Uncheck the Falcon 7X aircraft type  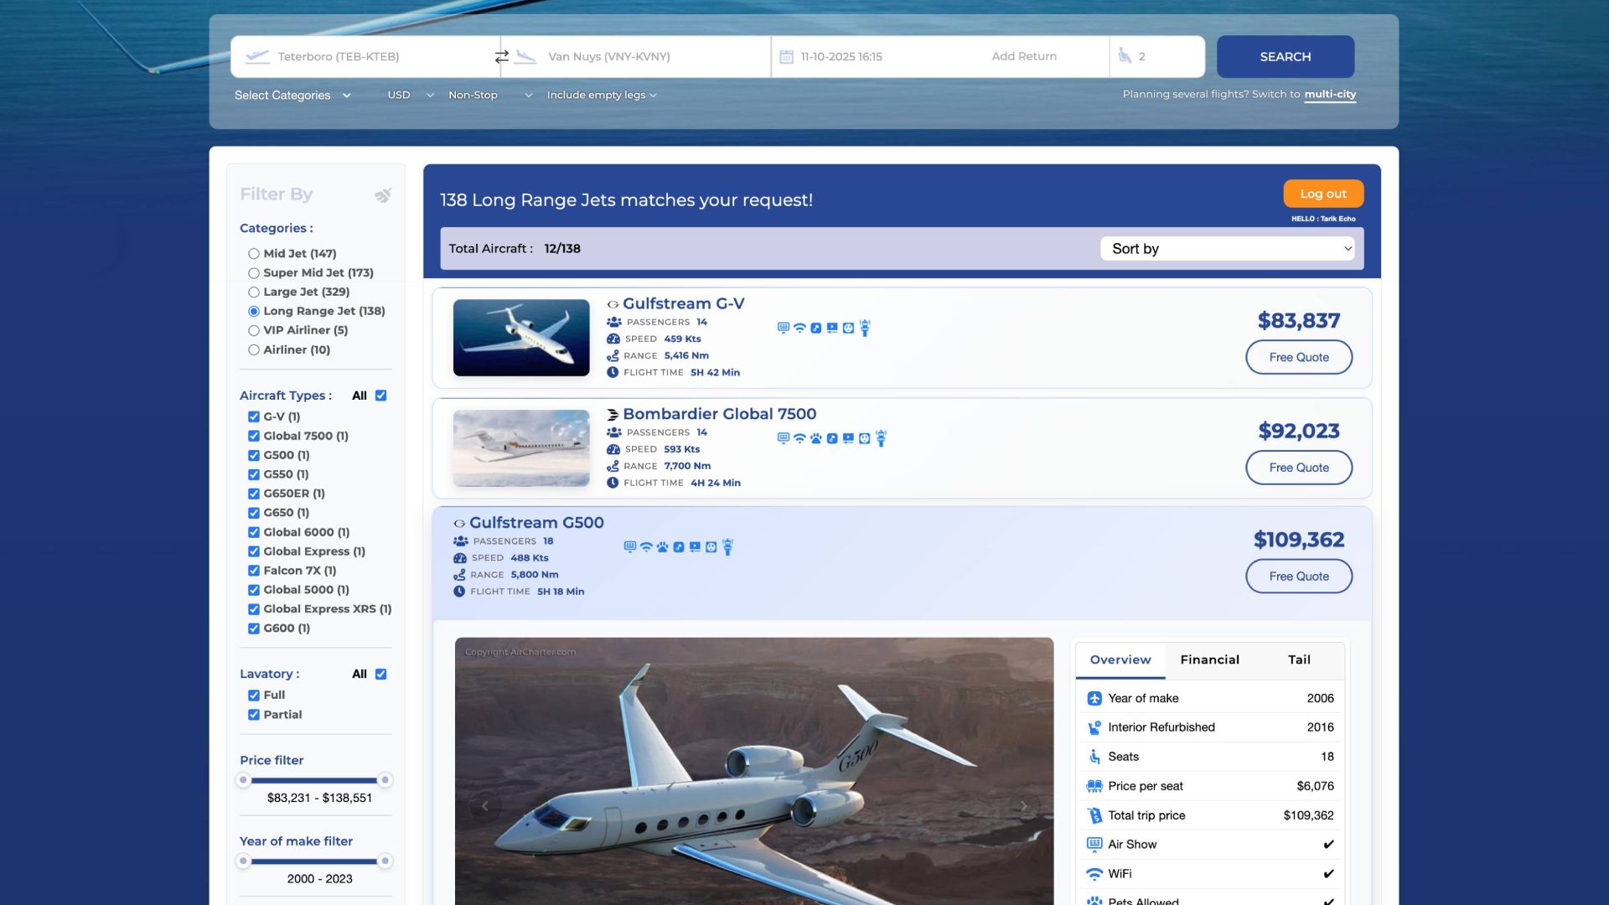coord(254,571)
